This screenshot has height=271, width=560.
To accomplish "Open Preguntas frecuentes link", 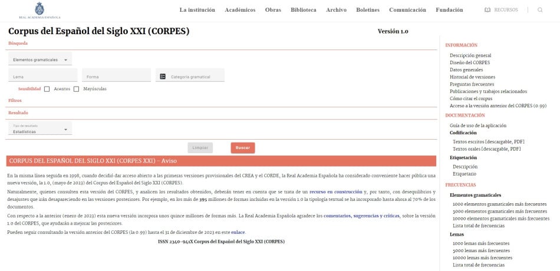I will pos(472,84).
